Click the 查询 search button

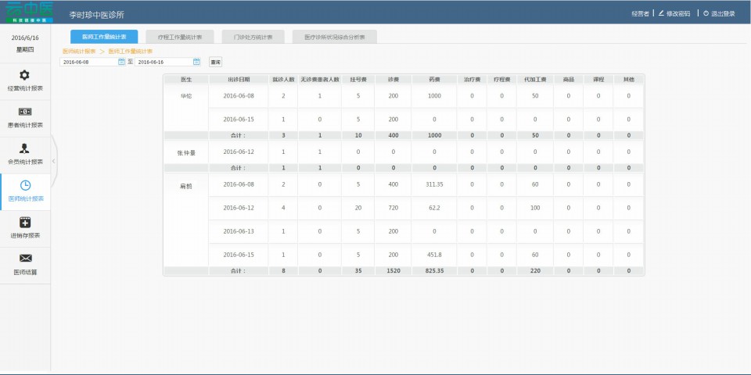[216, 62]
